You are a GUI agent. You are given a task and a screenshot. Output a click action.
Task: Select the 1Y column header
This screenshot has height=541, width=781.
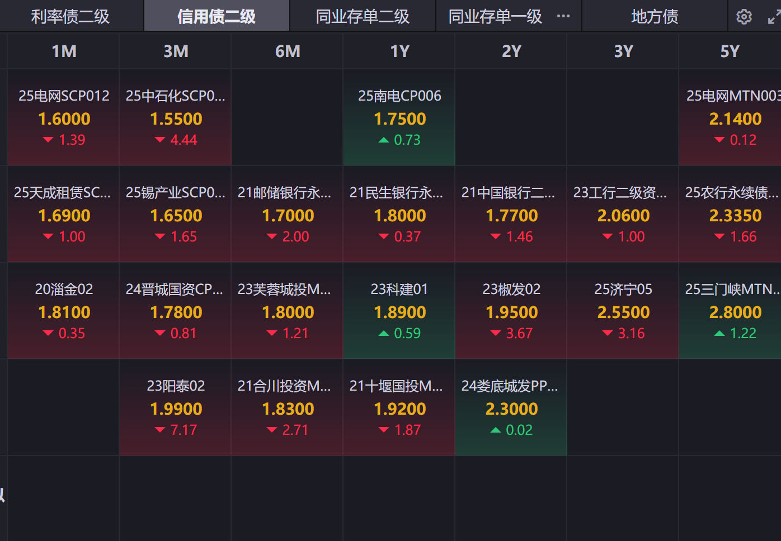[x=399, y=51]
